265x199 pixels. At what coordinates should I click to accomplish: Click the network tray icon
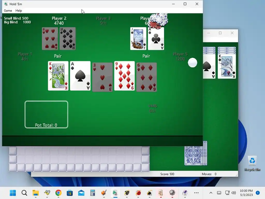[227, 193]
